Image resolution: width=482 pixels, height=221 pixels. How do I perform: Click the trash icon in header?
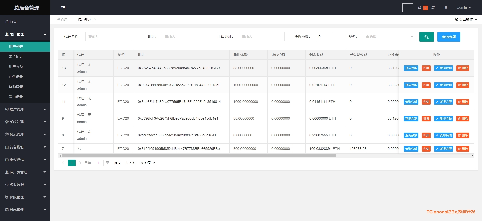pyautogui.click(x=446, y=8)
